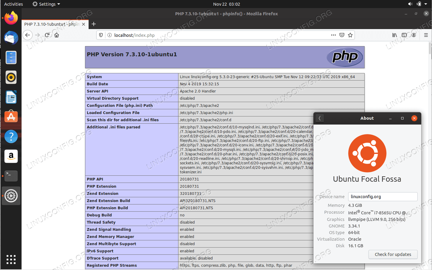Save page to Pocket
Screen dimensions: 432x270
pyautogui.click(x=342, y=35)
